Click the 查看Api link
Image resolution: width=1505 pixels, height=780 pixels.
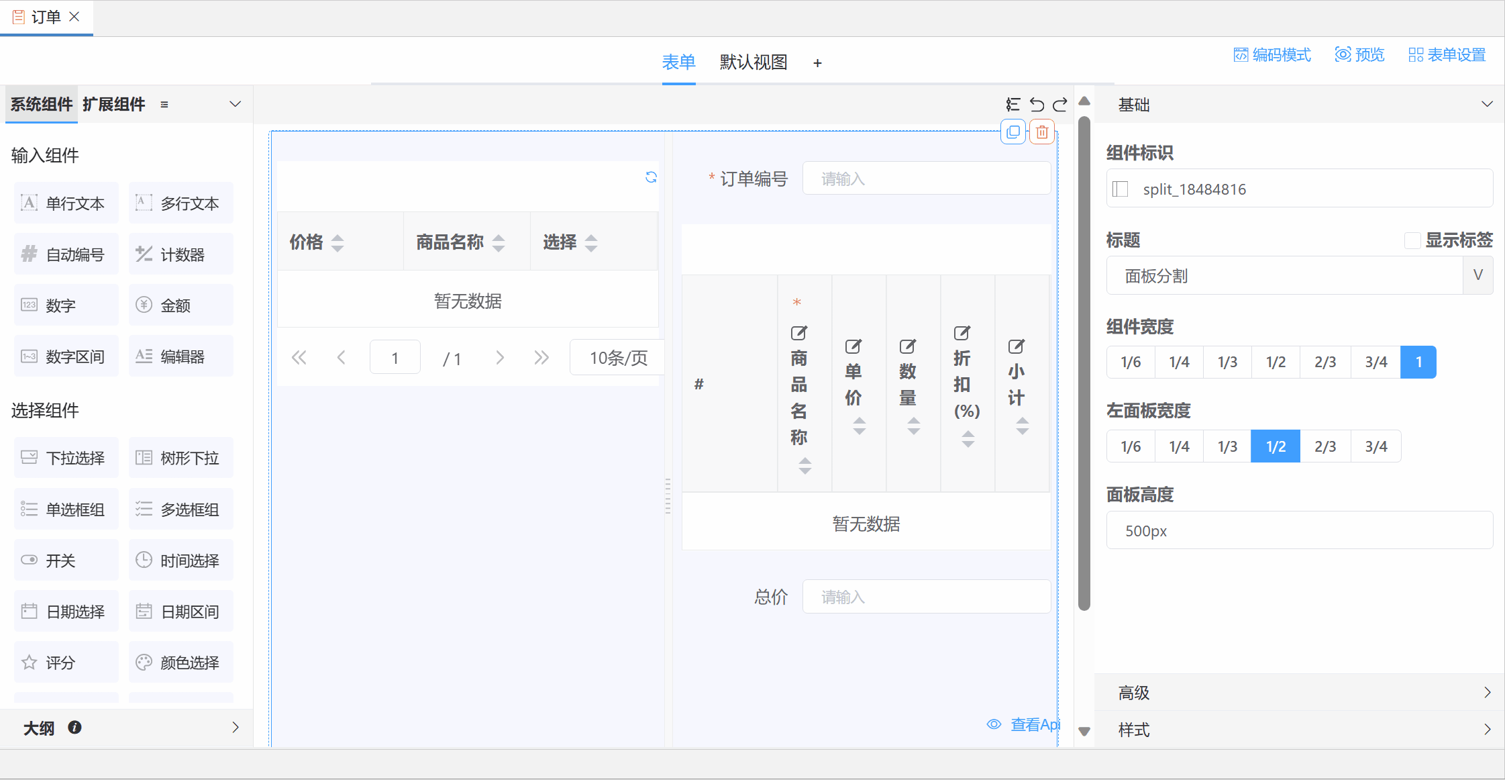pyautogui.click(x=1025, y=725)
